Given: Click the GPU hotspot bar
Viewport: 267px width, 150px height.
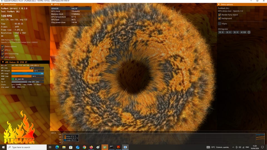Looking at the screenshot, I should (28, 71).
